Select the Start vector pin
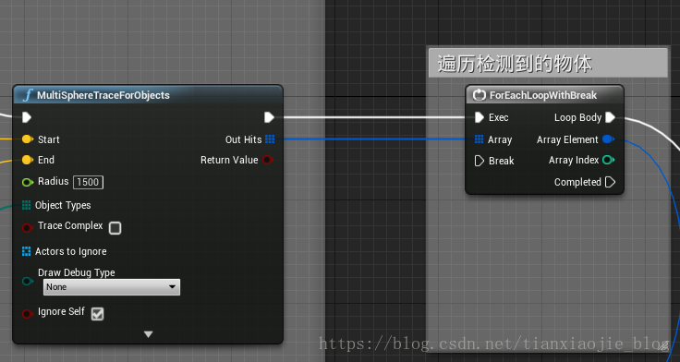The width and height of the screenshot is (680, 362). click(x=28, y=139)
